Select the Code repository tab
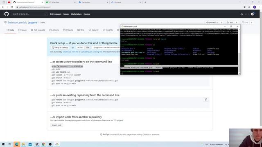 tap(10, 30)
